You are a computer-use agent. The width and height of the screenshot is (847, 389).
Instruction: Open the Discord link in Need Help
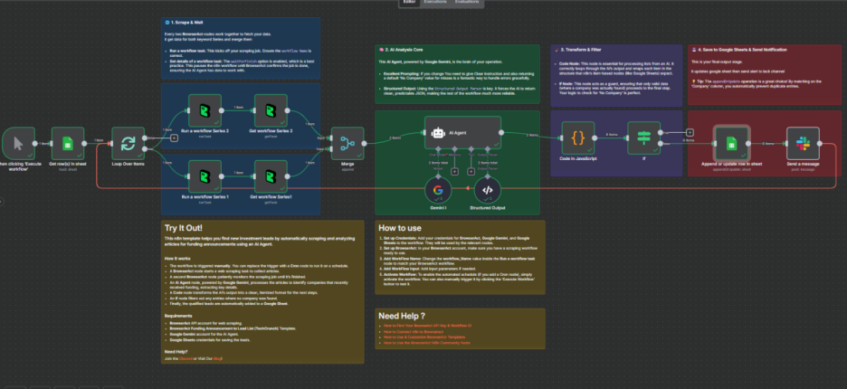tap(186, 359)
